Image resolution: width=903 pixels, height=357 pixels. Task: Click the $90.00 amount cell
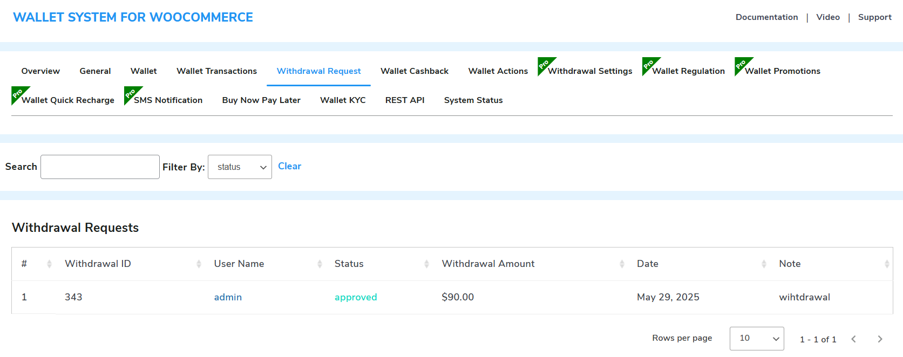pos(458,297)
